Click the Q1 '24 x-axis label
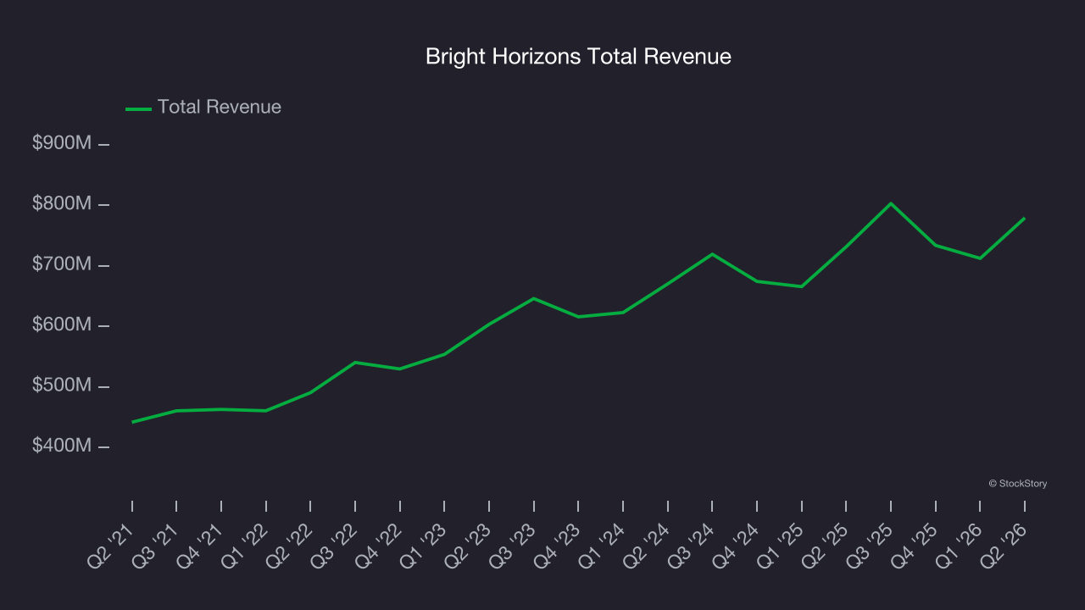1085x610 pixels. (603, 545)
